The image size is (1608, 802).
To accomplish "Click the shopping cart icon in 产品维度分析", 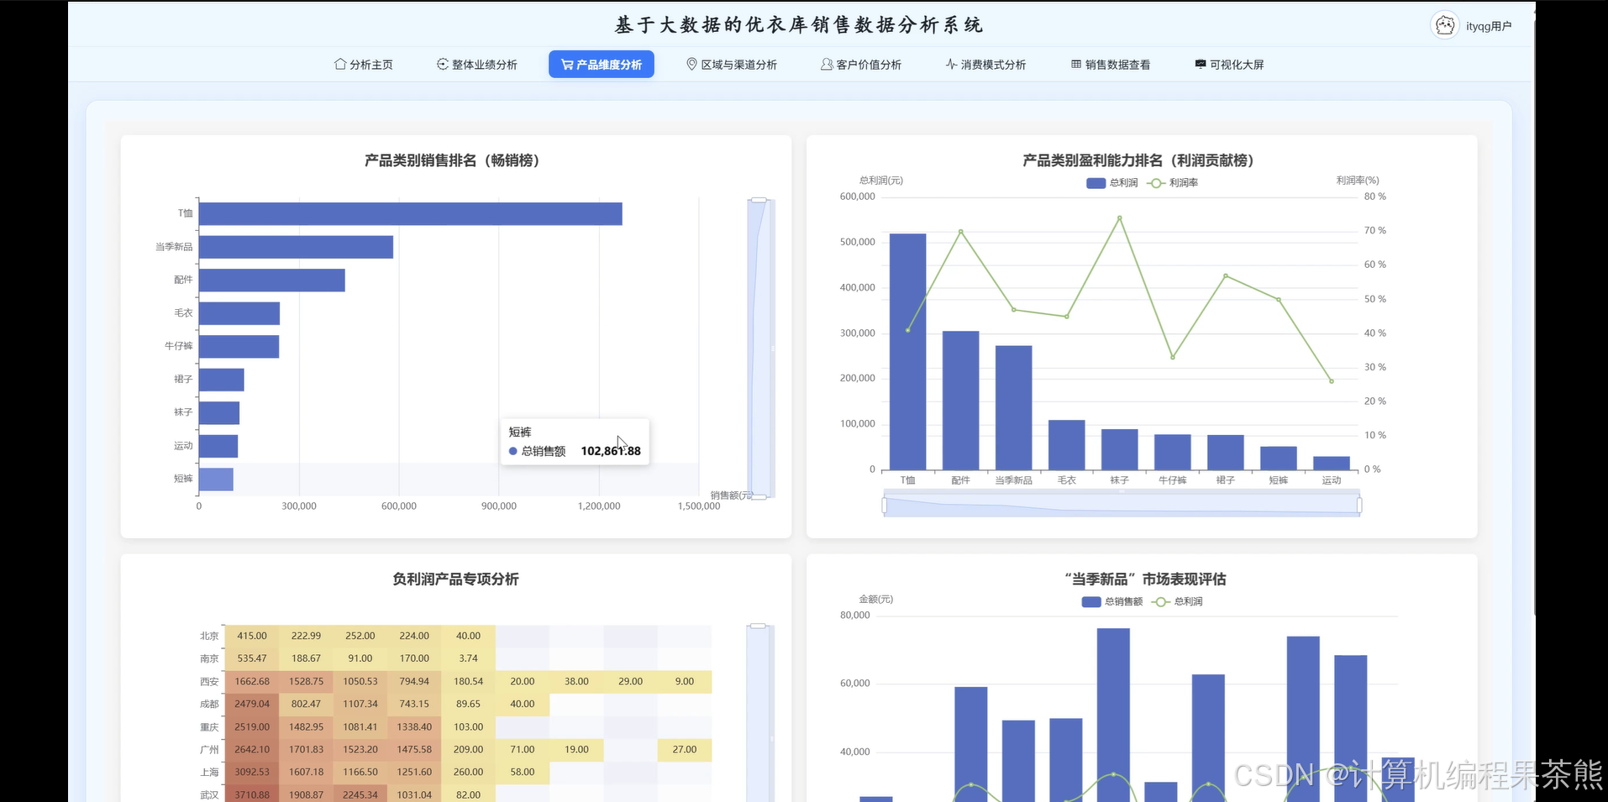I will coord(567,65).
